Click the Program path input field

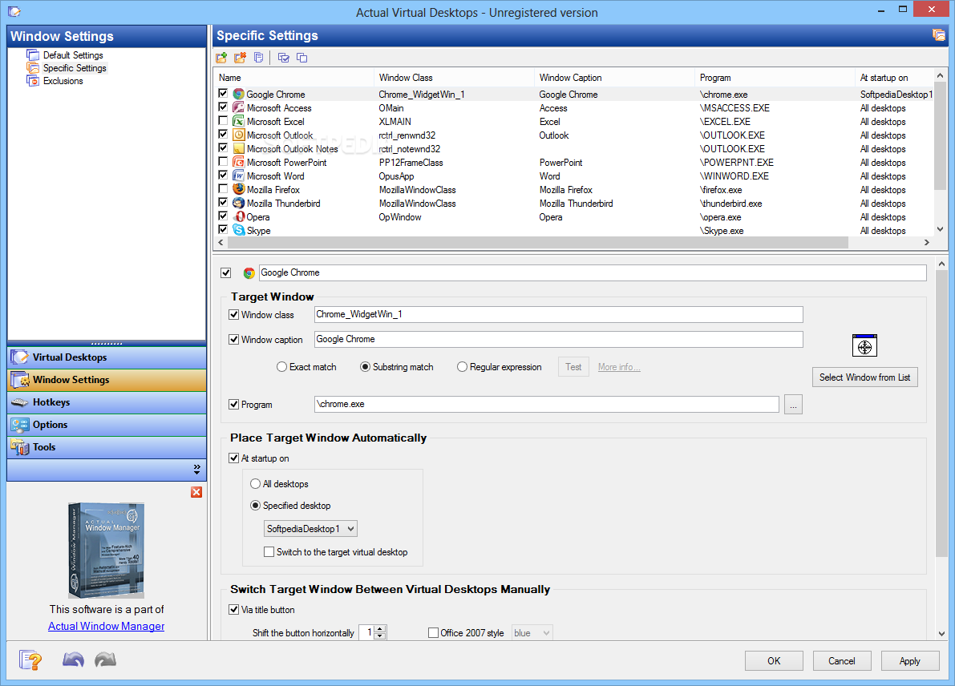[x=546, y=404]
